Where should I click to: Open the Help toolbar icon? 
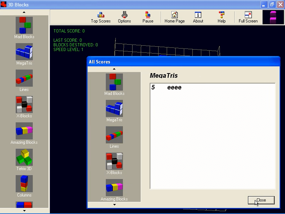pos(222,17)
